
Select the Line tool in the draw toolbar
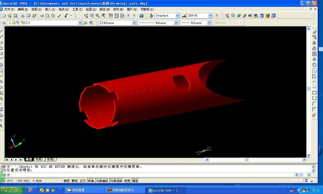1,31
